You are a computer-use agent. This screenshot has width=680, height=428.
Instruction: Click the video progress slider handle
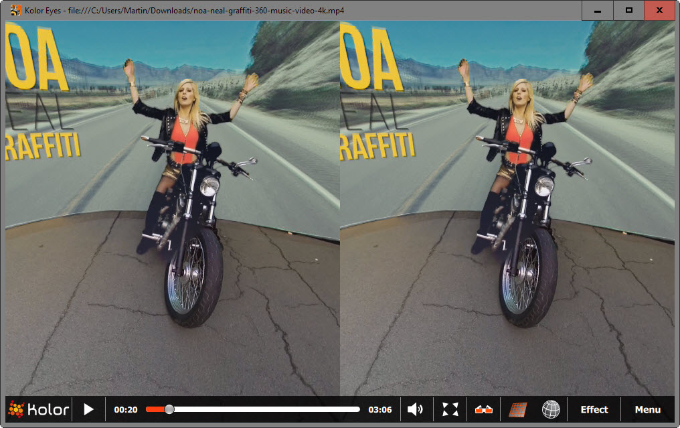tap(169, 409)
